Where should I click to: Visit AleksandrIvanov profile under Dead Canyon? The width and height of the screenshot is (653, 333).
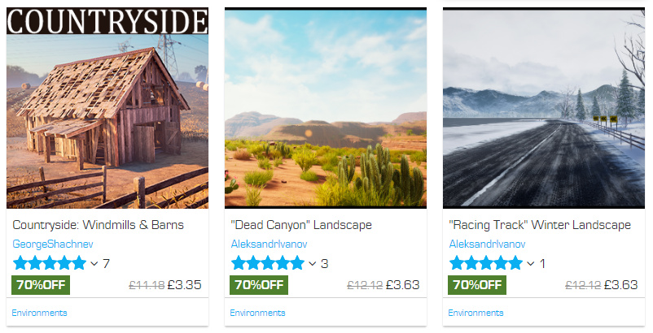(269, 244)
